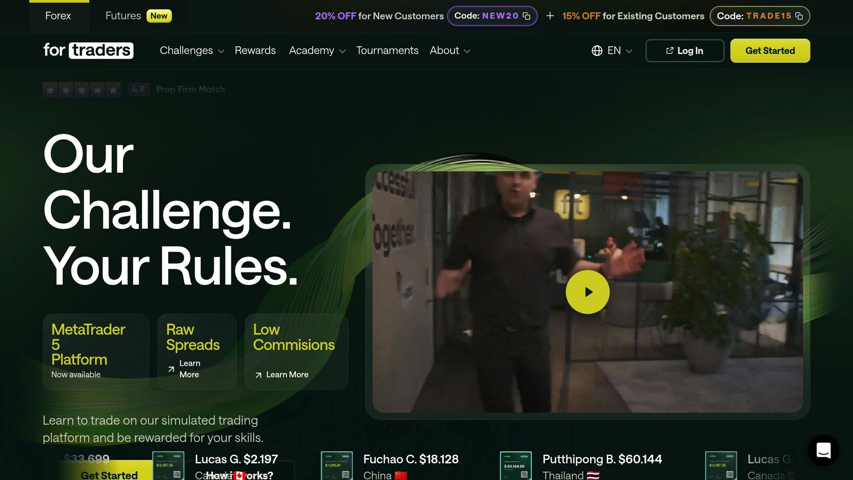Click the Get Started header button
This screenshot has height=480, width=853.
[770, 51]
